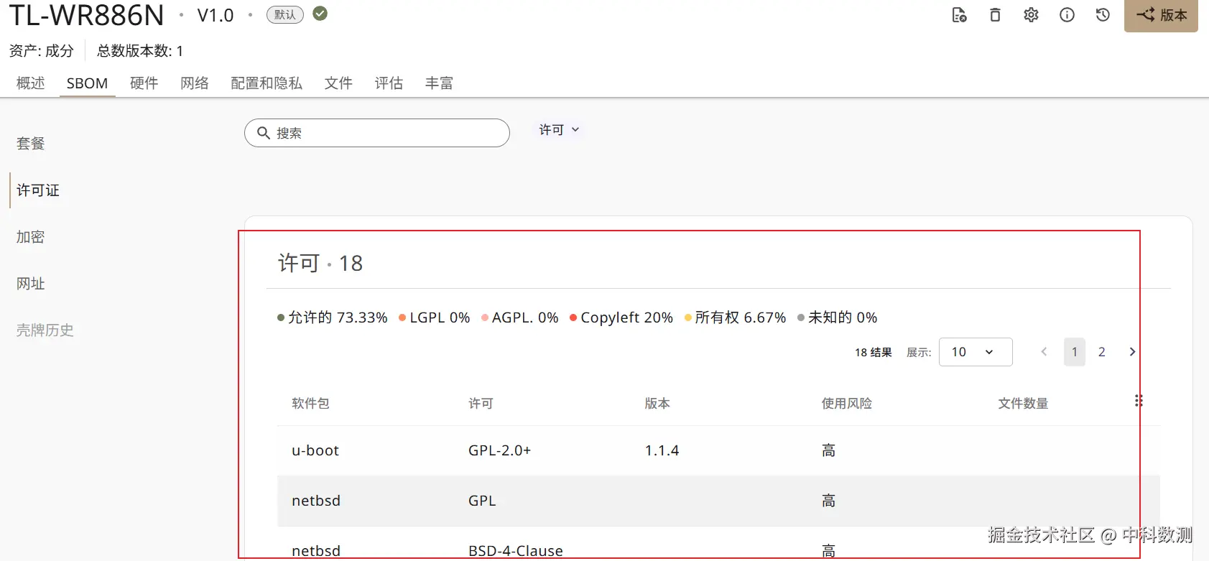Screen dimensions: 1209x561
Task: Open 网址 sidebar section
Action: 31,284
